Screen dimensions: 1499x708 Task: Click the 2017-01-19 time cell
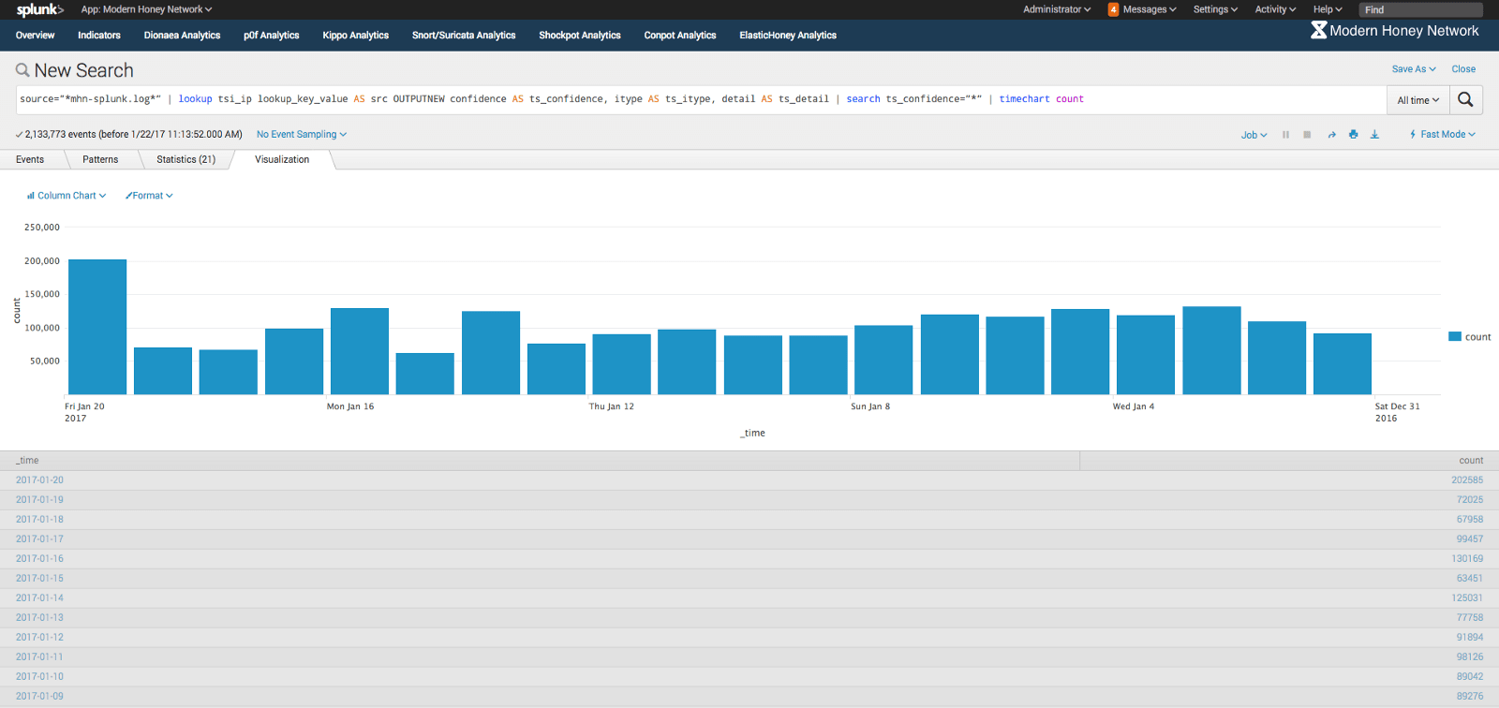click(39, 500)
